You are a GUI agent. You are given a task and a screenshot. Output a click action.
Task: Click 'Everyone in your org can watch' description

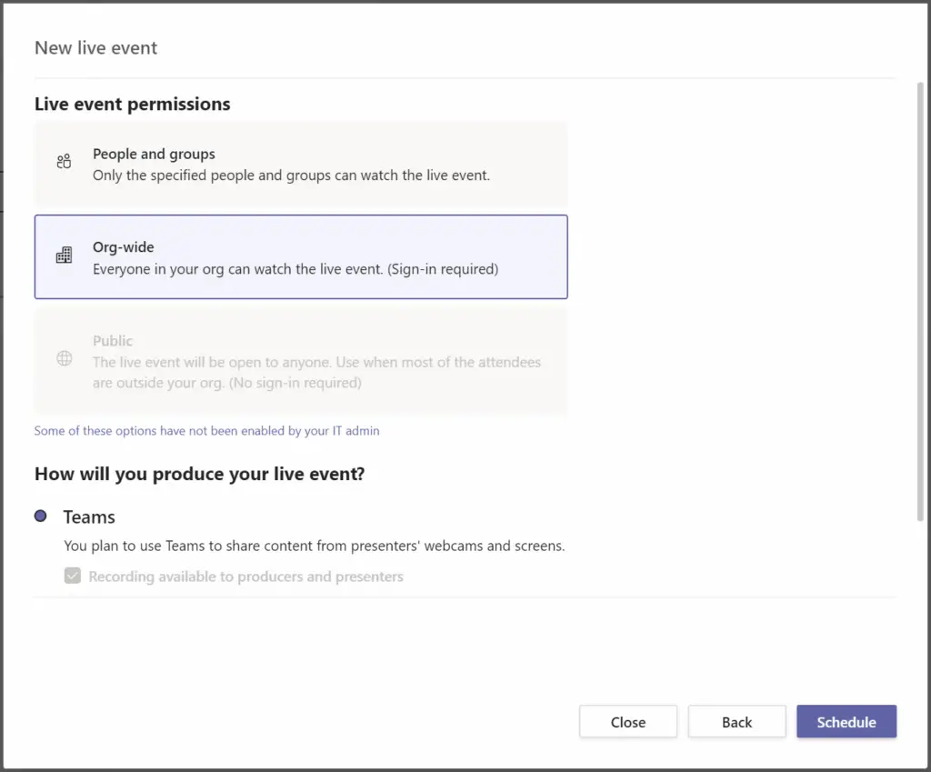(295, 269)
